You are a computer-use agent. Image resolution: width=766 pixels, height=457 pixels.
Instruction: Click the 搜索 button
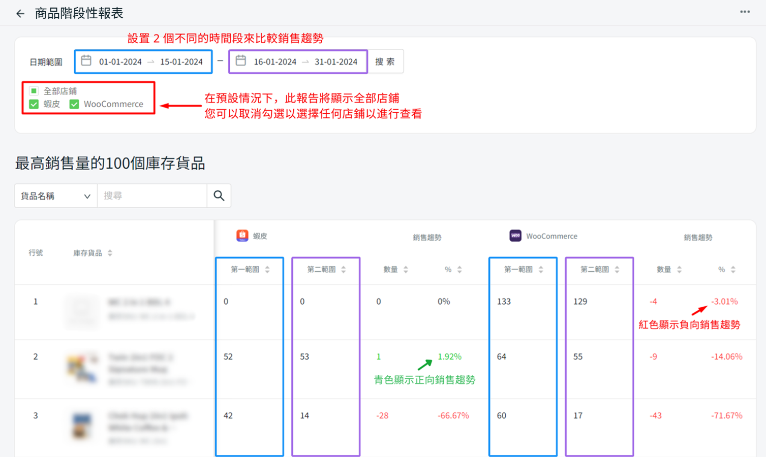[x=385, y=61]
